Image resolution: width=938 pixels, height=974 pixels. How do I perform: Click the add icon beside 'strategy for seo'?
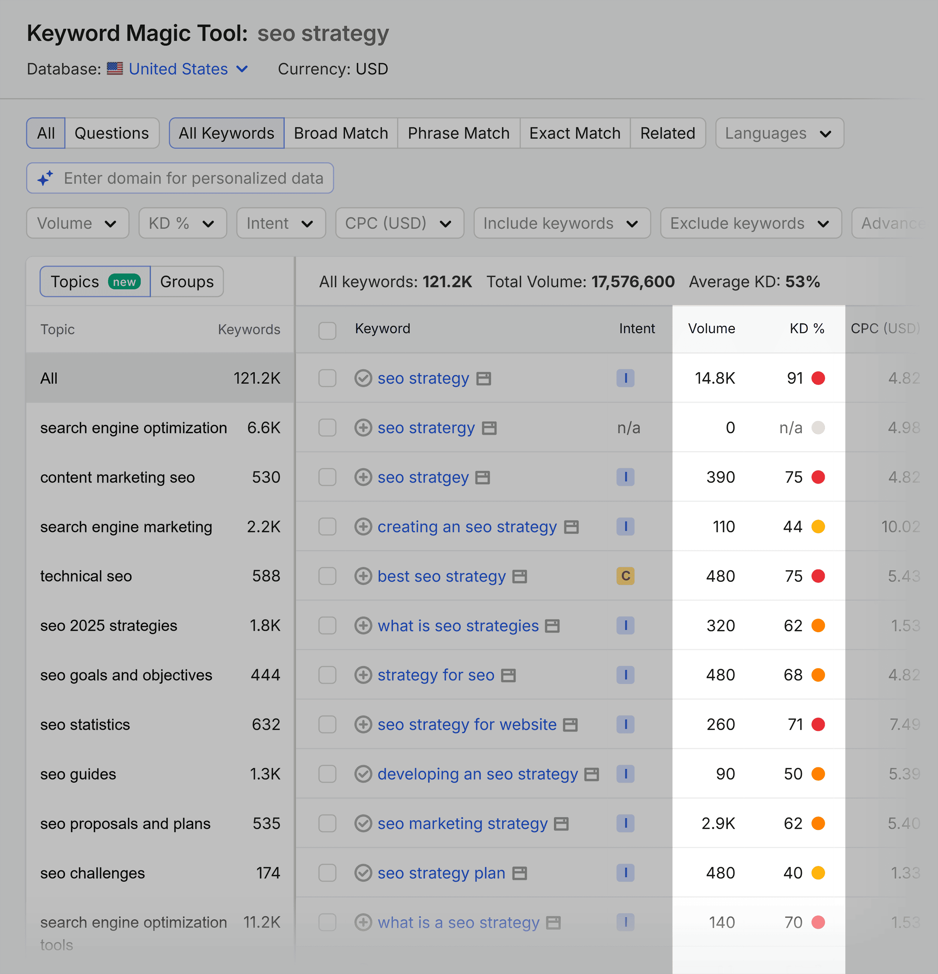pyautogui.click(x=363, y=675)
